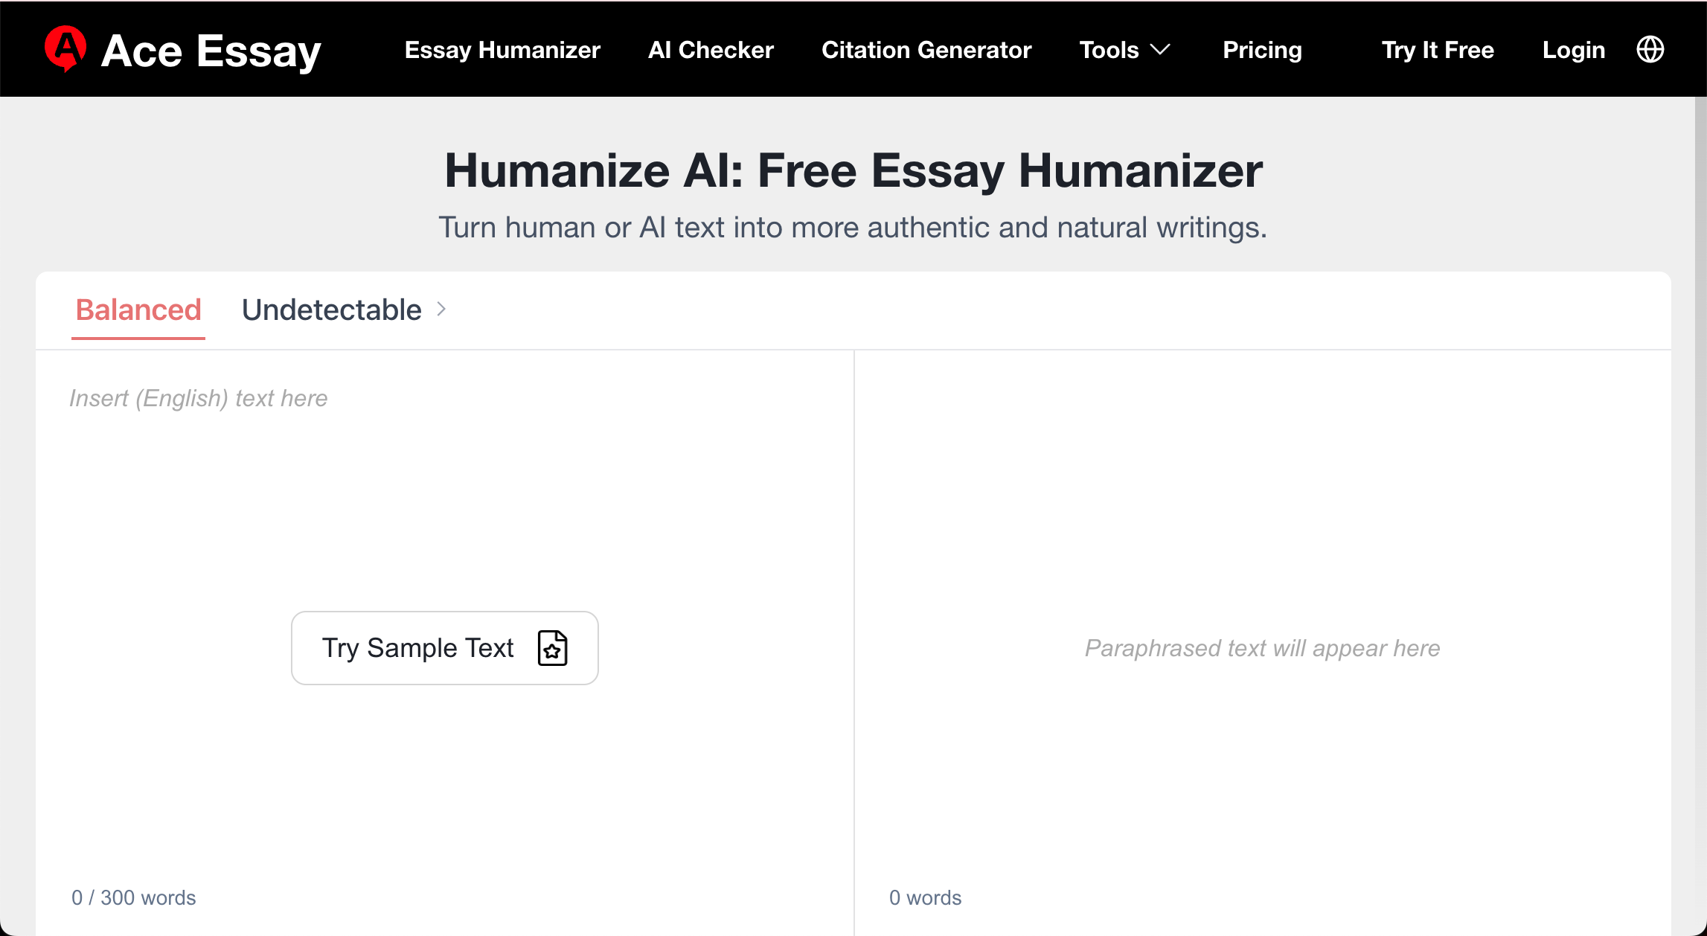The image size is (1707, 936).
Task: Go to AI Checker page
Action: tap(711, 50)
